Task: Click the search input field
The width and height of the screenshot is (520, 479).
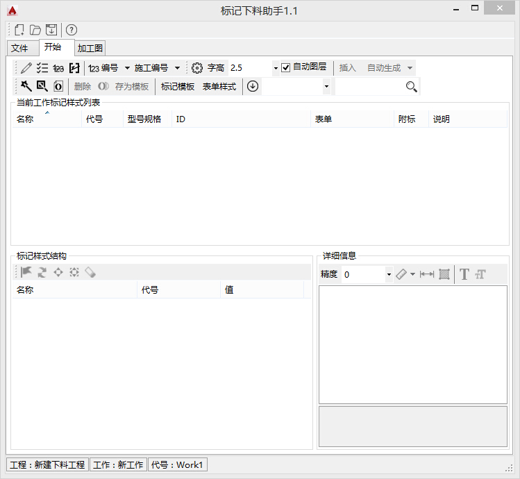Action: coord(370,87)
